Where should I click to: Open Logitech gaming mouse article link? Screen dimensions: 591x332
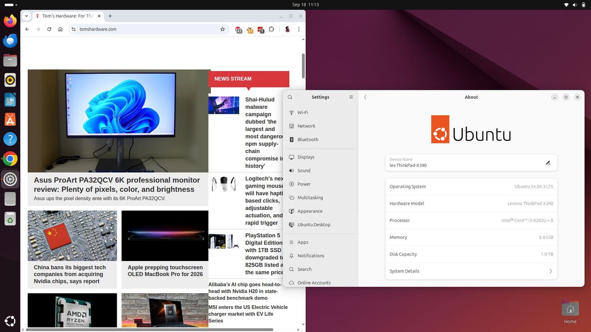(265, 201)
